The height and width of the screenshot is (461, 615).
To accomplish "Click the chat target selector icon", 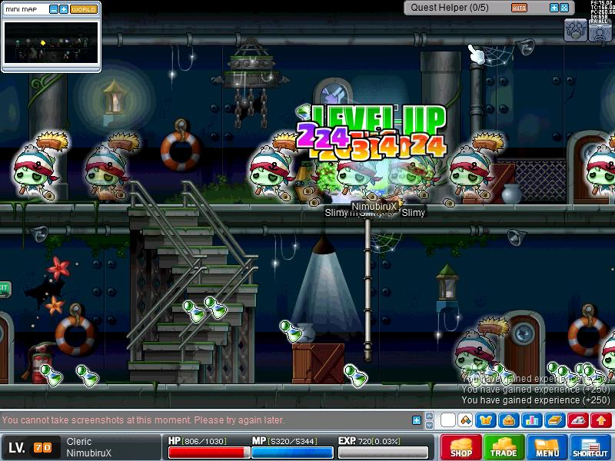I will pos(465,420).
